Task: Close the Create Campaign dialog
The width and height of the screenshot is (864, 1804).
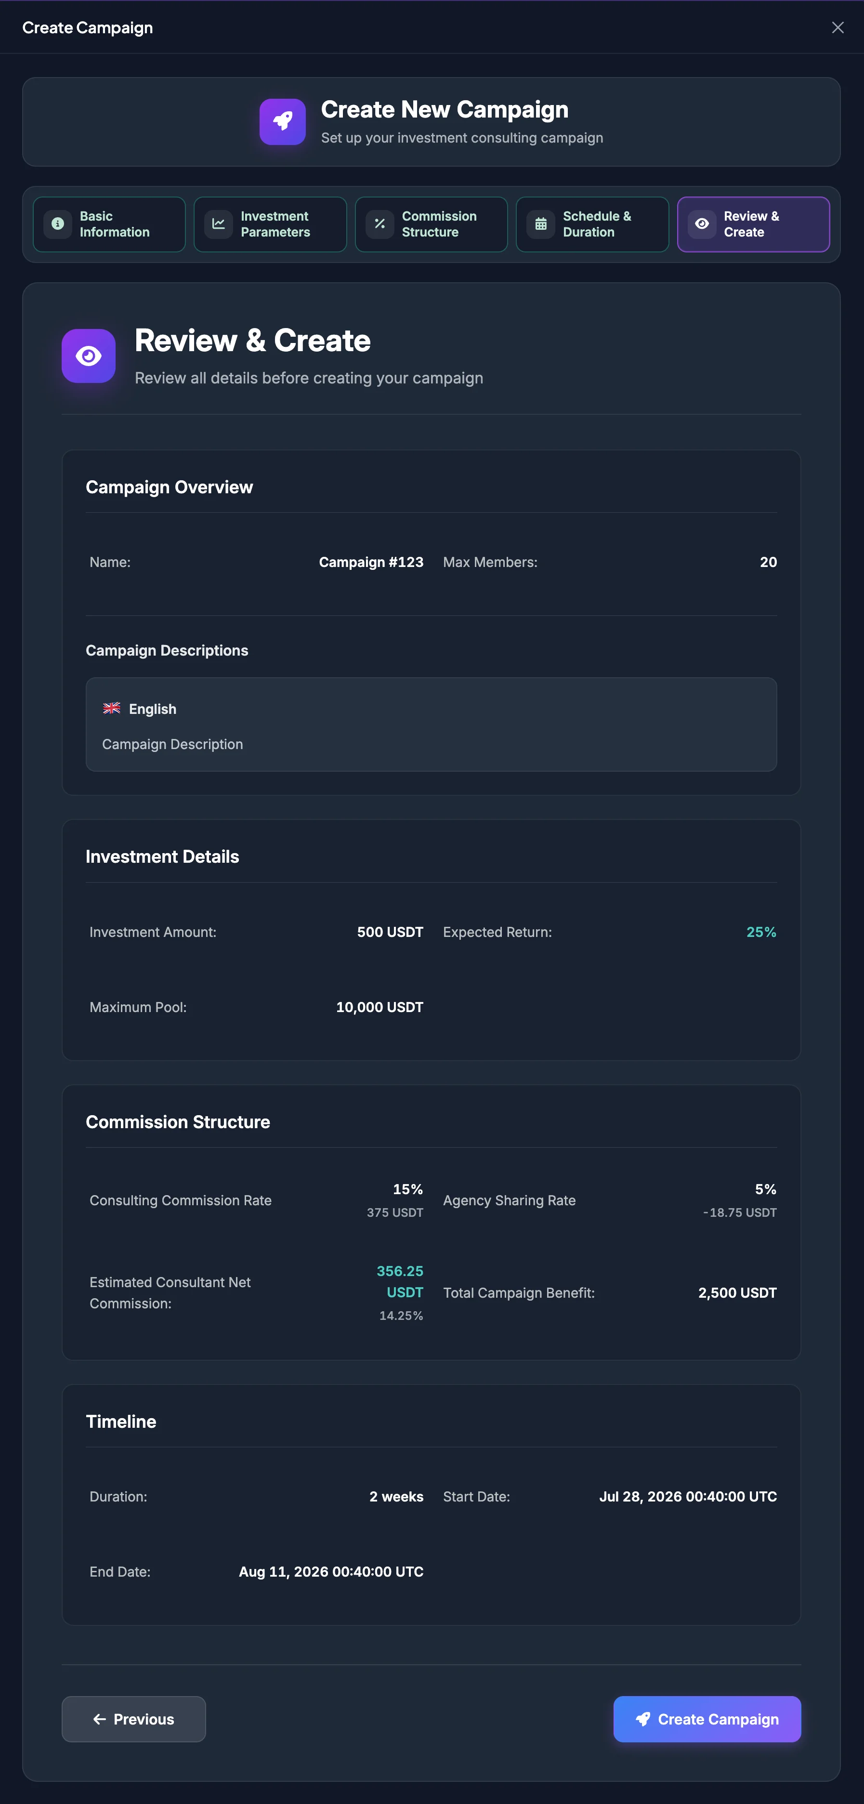Action: point(838,27)
